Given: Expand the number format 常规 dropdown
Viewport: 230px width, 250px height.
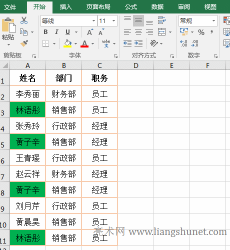Looking at the screenshot, I should pyautogui.click(x=213, y=21).
